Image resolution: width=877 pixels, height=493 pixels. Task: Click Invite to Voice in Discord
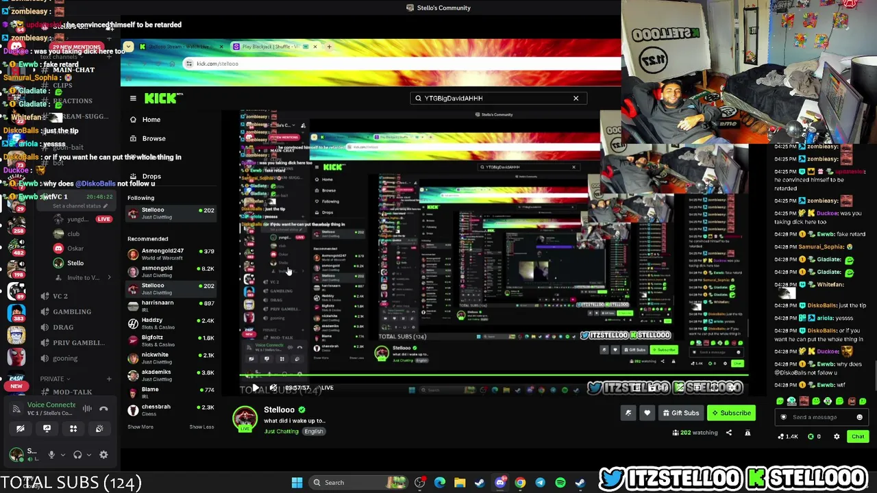pyautogui.click(x=84, y=277)
